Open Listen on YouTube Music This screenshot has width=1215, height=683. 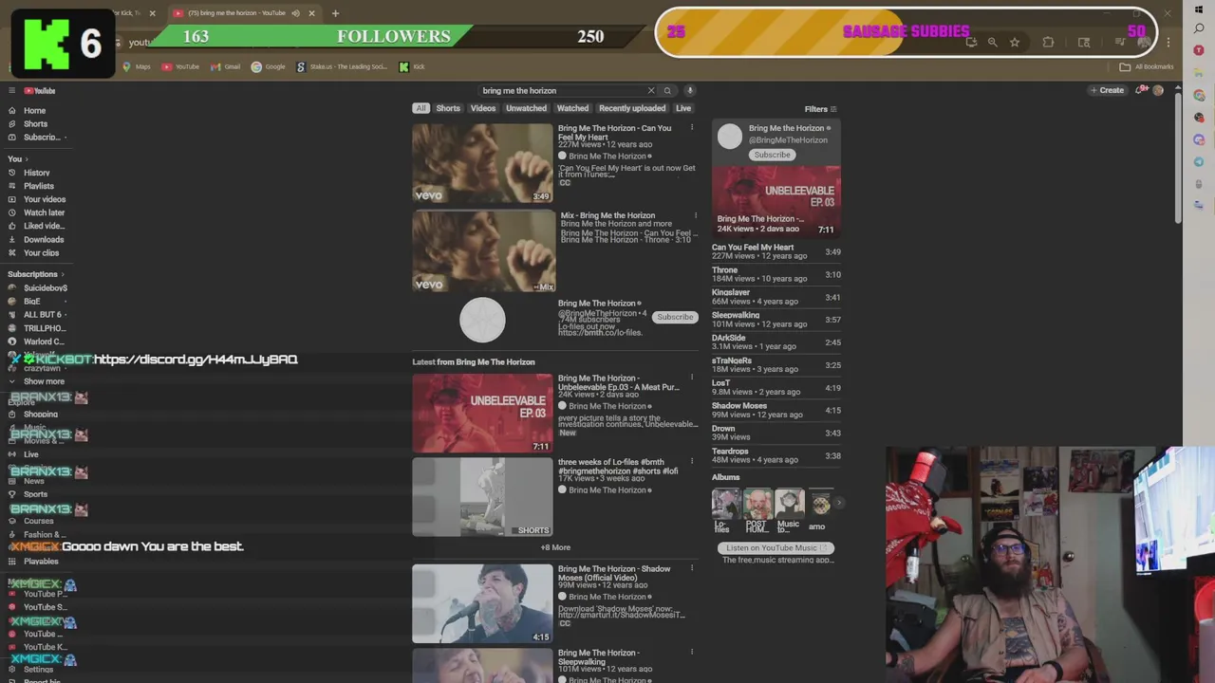click(x=777, y=548)
